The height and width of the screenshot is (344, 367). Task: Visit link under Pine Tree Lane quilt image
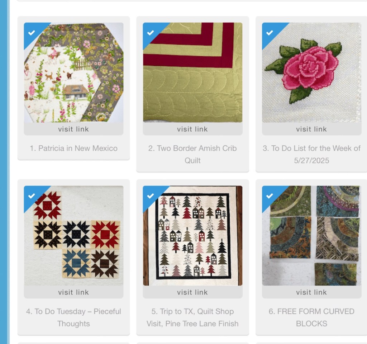click(192, 292)
